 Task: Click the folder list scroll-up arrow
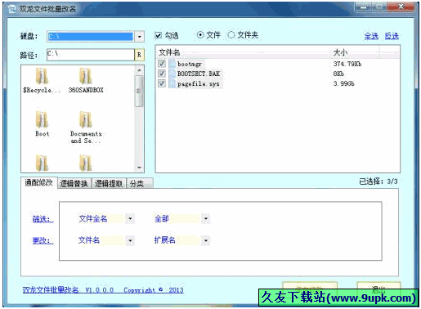(139, 70)
